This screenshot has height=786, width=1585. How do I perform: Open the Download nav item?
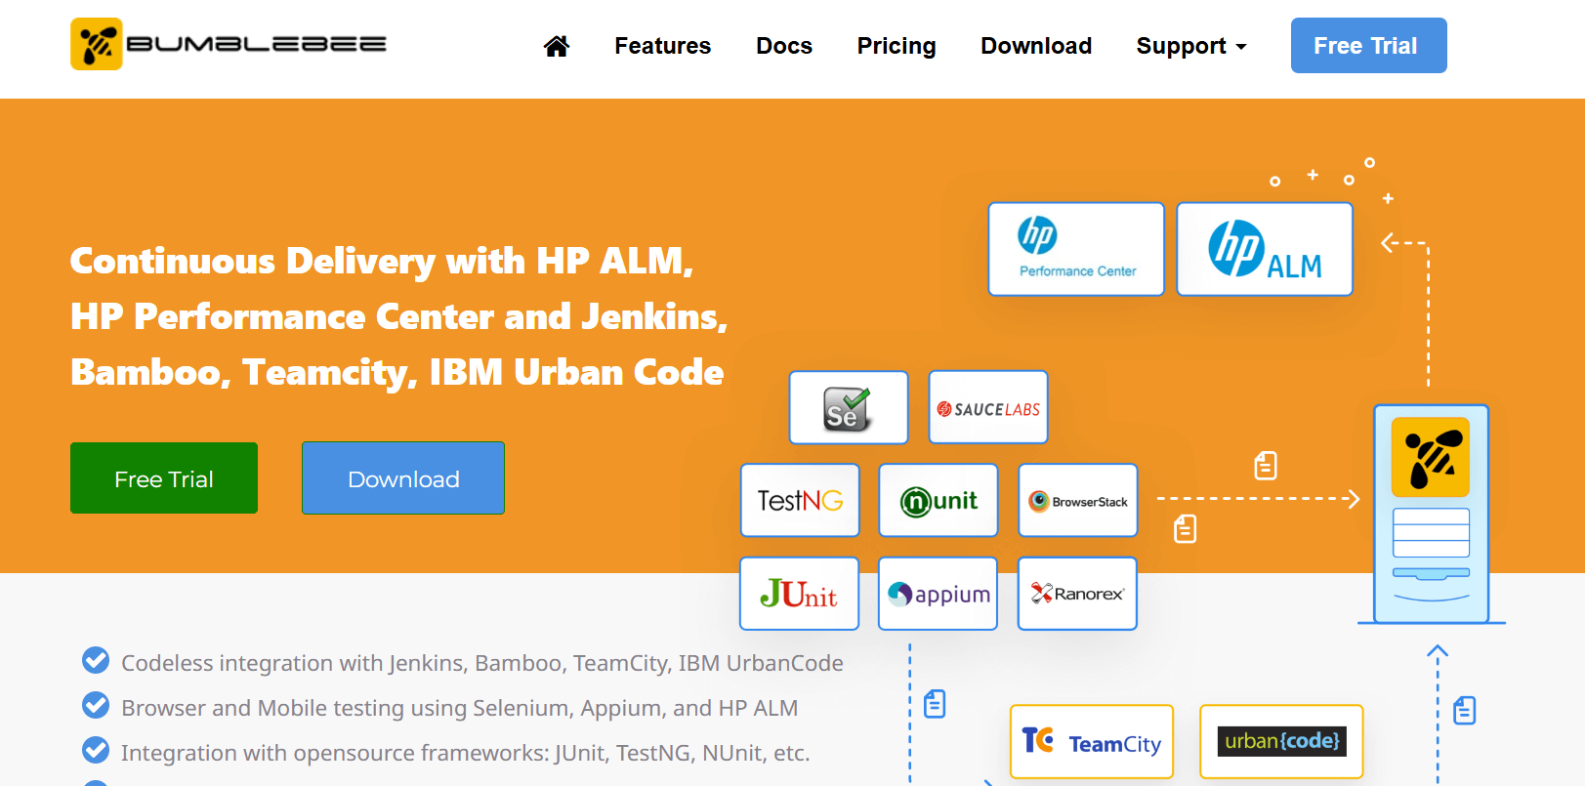[1036, 46]
